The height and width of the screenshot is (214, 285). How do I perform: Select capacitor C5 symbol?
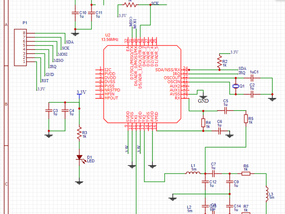pos(225,110)
